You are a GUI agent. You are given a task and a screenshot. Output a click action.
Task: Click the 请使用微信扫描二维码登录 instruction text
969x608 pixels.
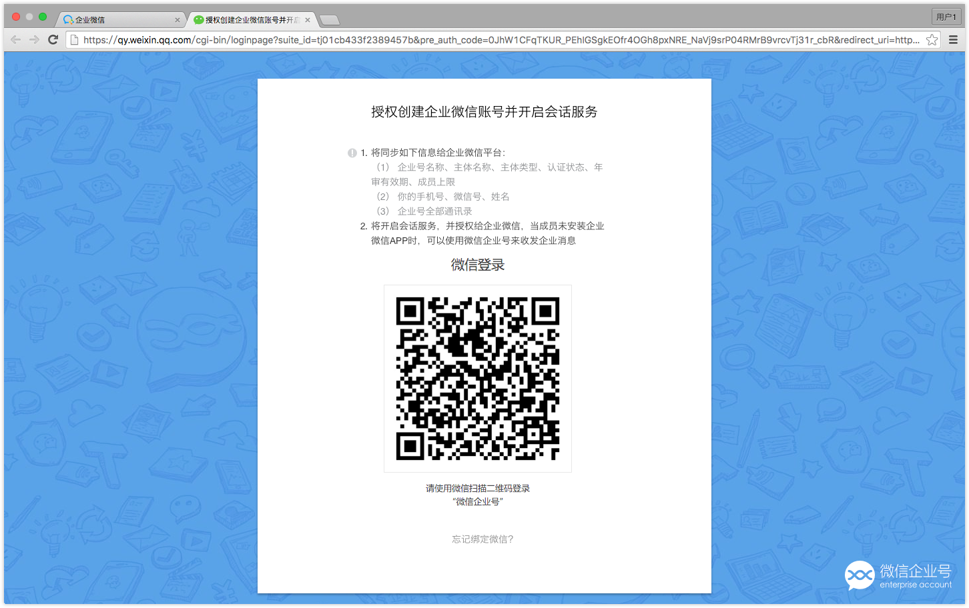478,489
